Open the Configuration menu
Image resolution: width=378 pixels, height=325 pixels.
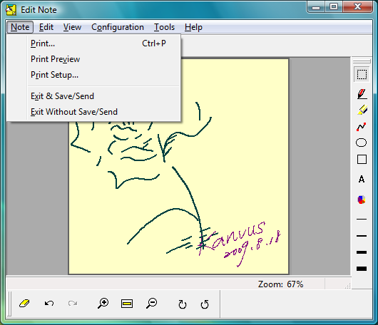118,27
